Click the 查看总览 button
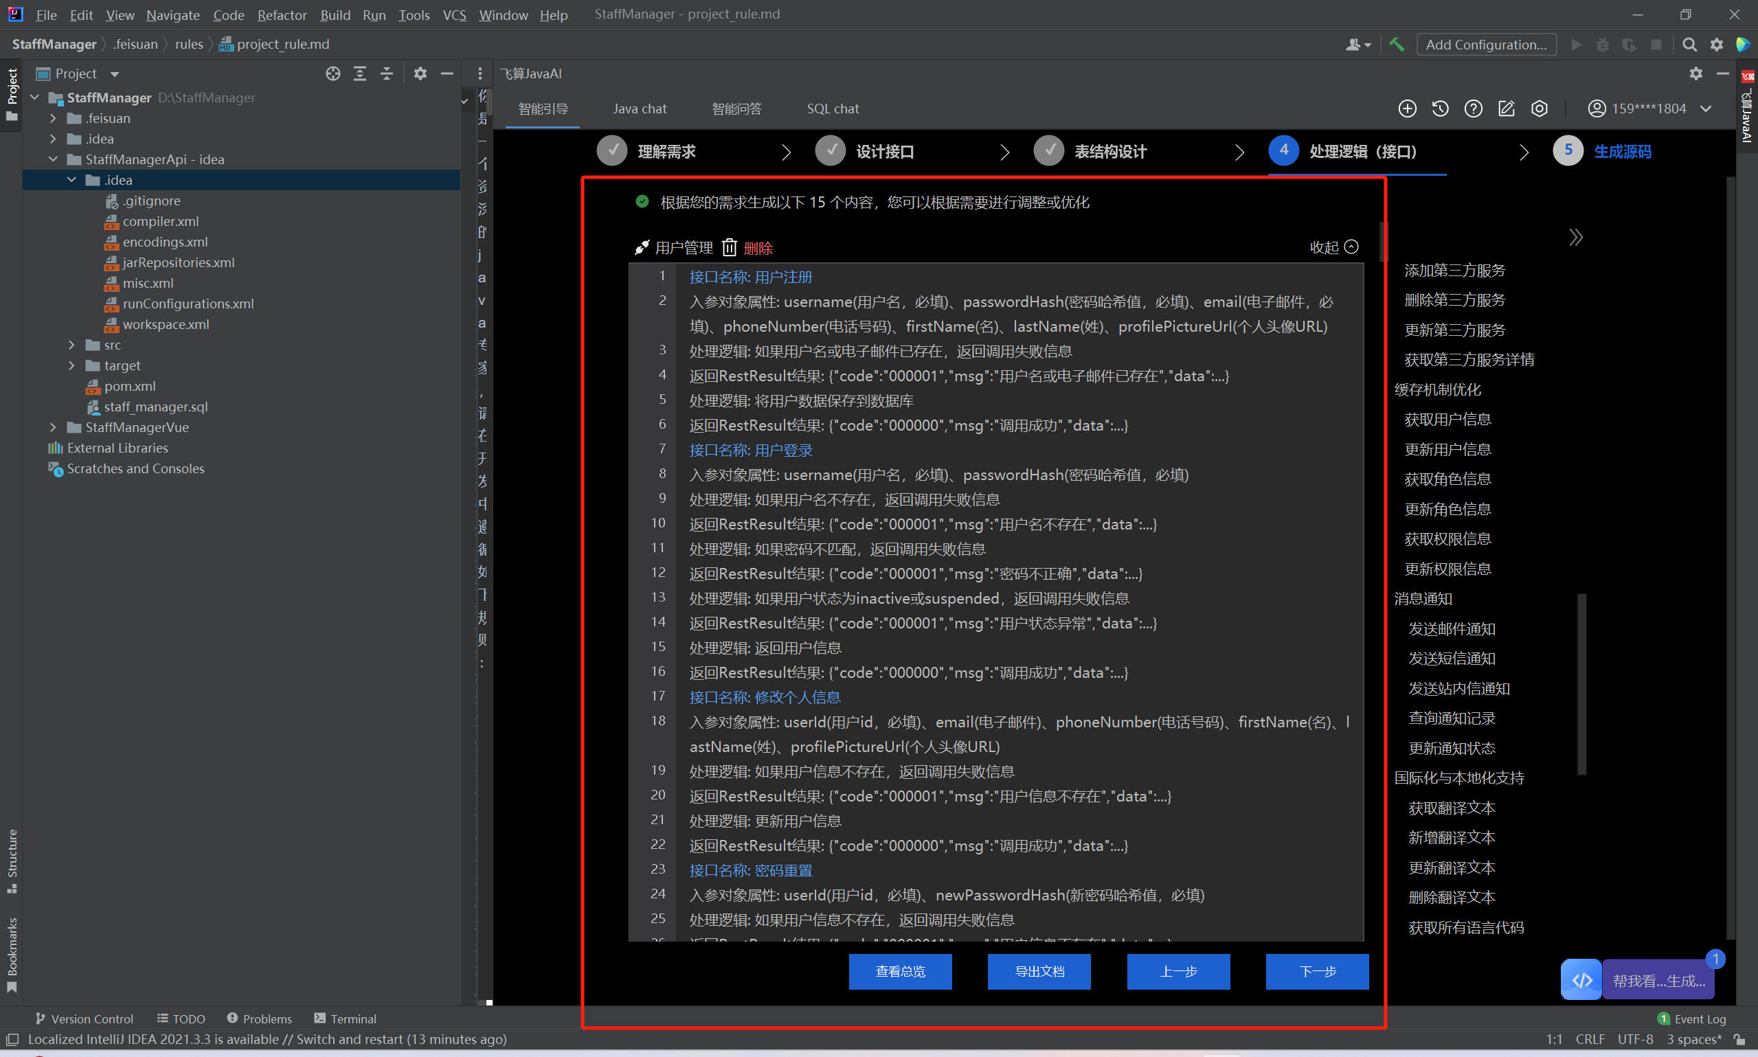The width and height of the screenshot is (1758, 1057). tap(901, 972)
